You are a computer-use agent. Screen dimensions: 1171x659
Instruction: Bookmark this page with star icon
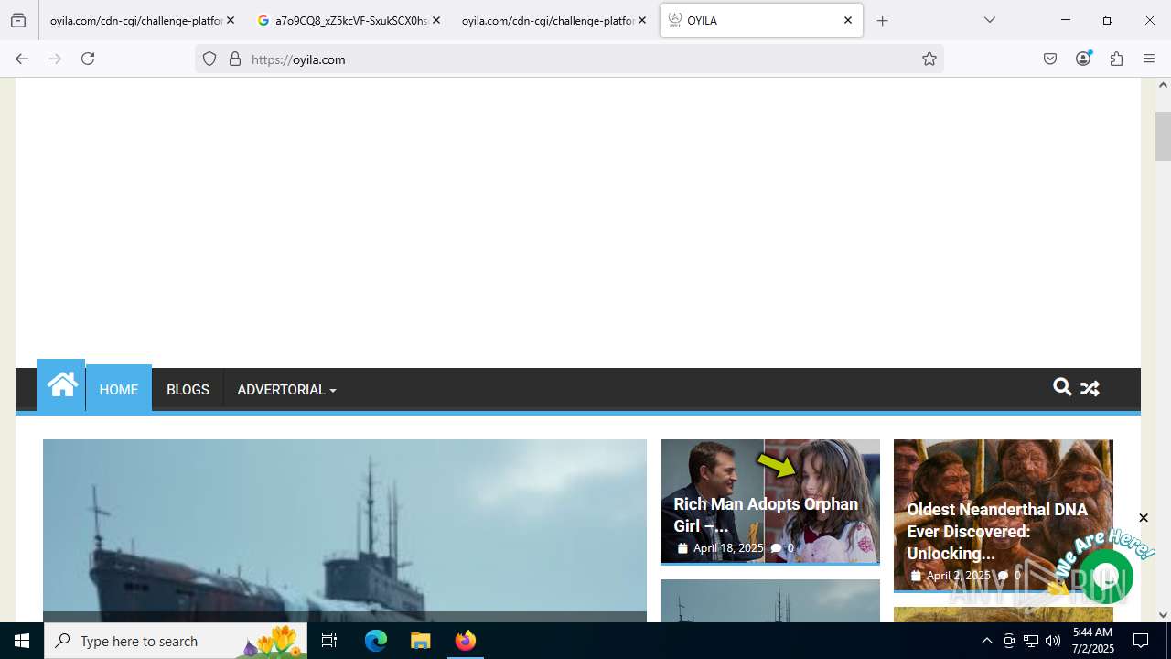pyautogui.click(x=929, y=59)
